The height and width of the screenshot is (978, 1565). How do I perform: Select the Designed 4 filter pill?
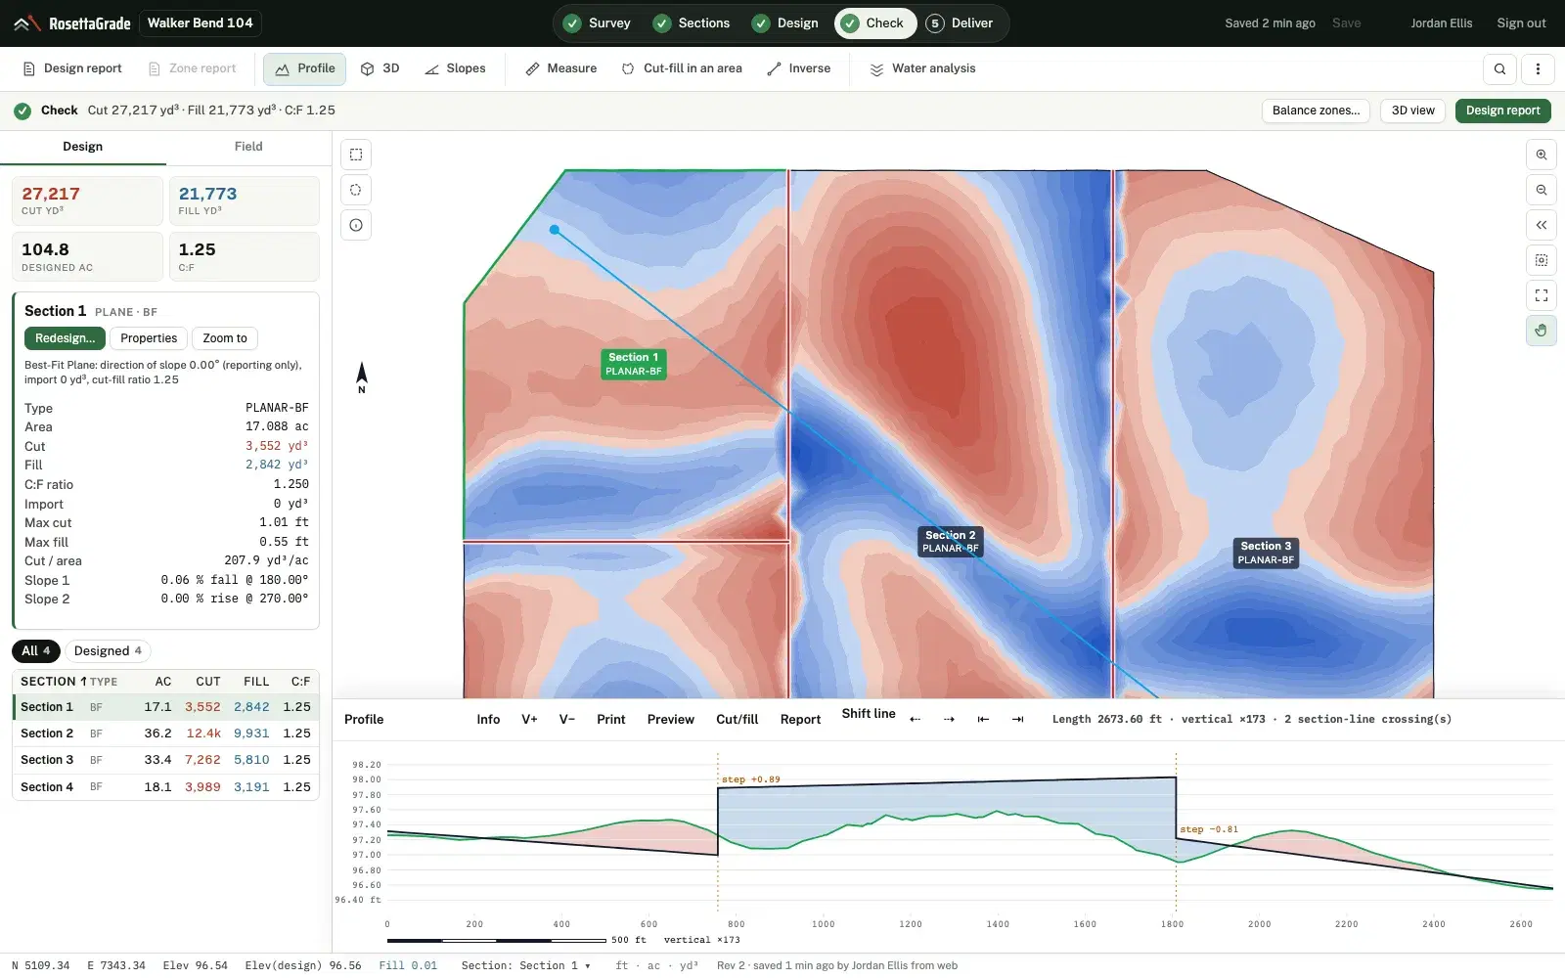coord(108,651)
